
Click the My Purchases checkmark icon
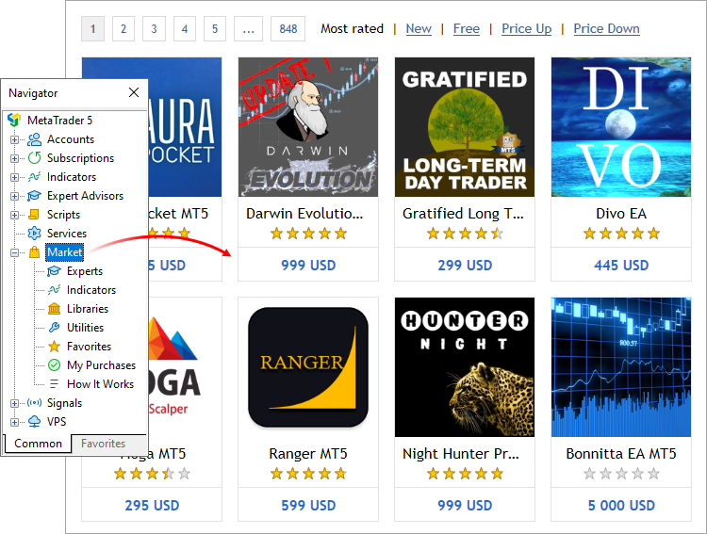(54, 365)
